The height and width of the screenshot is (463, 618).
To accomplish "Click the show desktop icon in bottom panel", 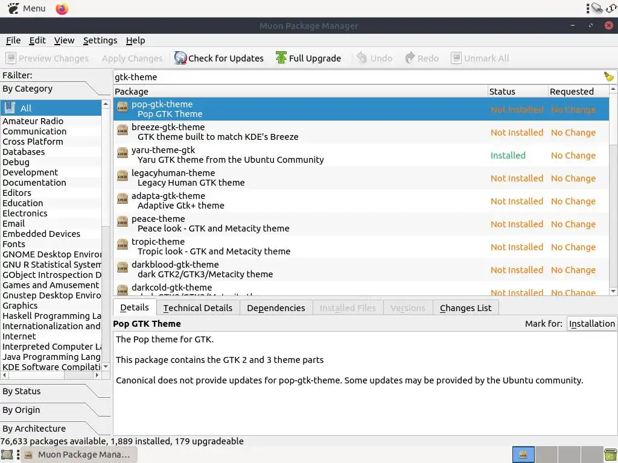I will pos(7,455).
